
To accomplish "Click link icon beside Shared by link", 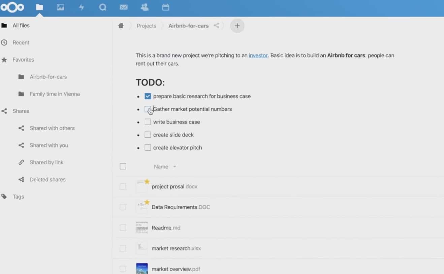I will coord(21,162).
